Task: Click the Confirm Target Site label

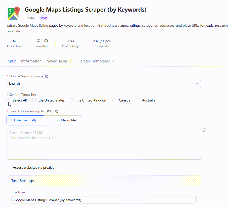Action: point(22,94)
